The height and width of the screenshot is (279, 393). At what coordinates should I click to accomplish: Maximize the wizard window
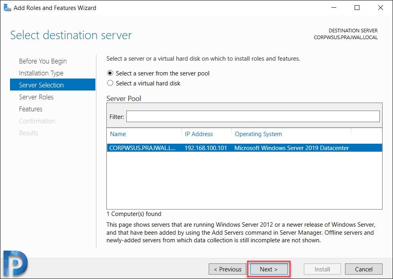point(357,8)
